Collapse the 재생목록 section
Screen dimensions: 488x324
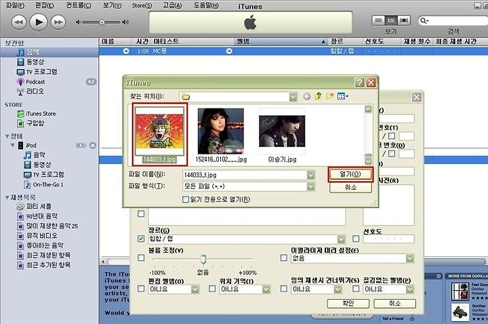pyautogui.click(x=7, y=197)
